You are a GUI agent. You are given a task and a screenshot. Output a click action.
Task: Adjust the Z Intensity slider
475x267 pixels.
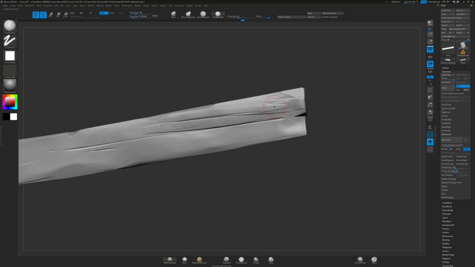(239, 17)
